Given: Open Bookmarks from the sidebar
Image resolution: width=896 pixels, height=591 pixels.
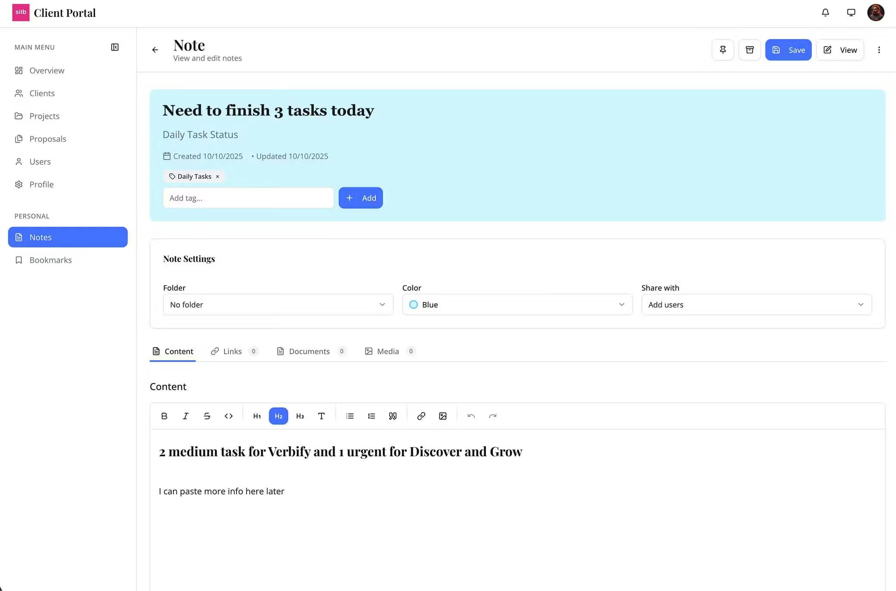Looking at the screenshot, I should click(50, 260).
